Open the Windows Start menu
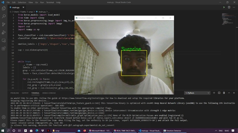Image resolution: width=238 pixels, height=133 pixels. 3,131
